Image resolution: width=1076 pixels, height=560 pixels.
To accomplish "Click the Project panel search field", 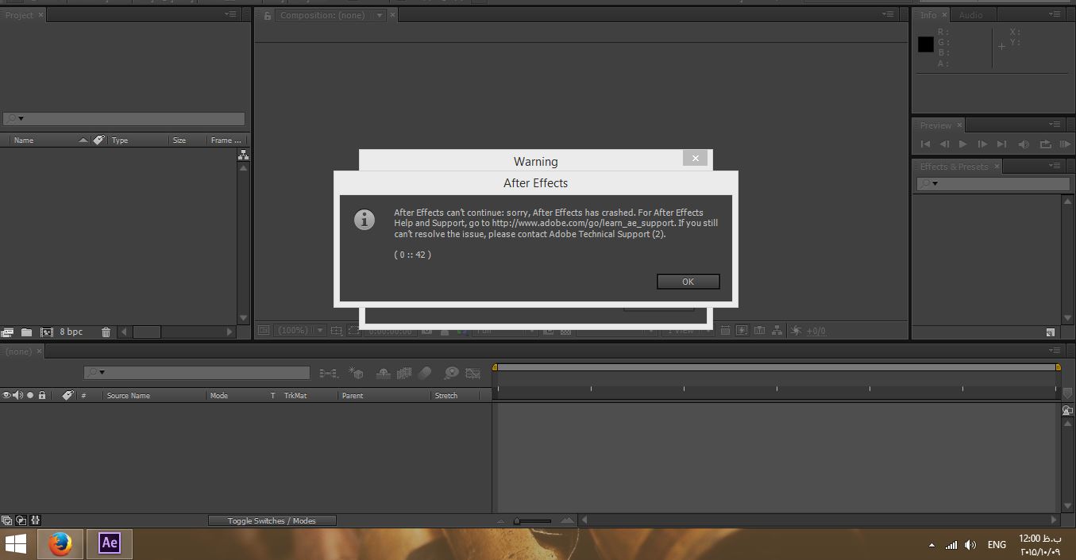I will (124, 119).
